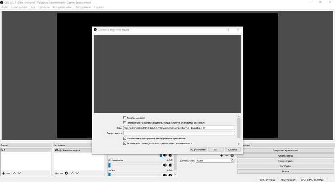The image size is (335, 182).
Task: Mute the mixer channel above Источник медиа
Action: click(165, 155)
